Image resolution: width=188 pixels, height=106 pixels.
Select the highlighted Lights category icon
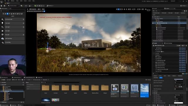pyautogui.click(x=7, y=14)
